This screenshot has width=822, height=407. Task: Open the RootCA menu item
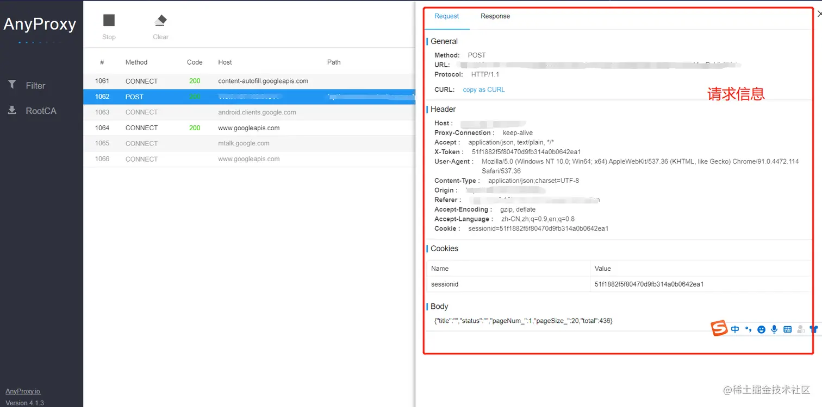[x=41, y=111]
